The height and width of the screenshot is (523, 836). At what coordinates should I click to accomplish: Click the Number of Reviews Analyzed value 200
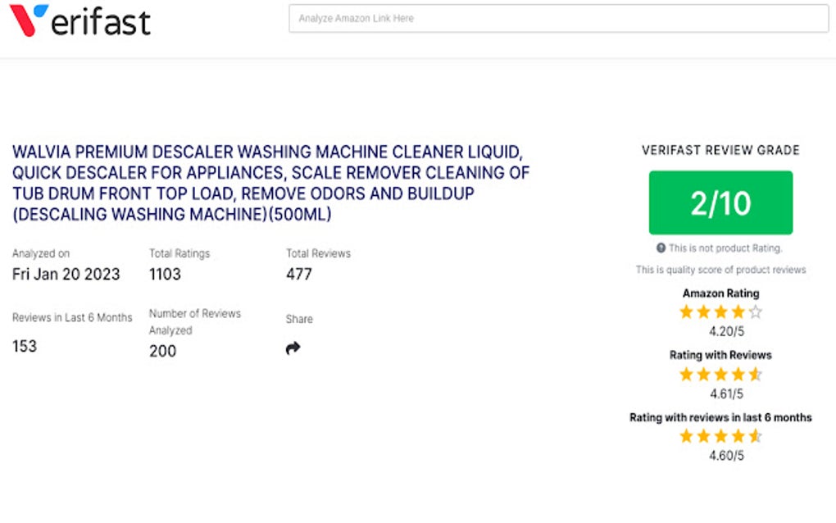(161, 351)
